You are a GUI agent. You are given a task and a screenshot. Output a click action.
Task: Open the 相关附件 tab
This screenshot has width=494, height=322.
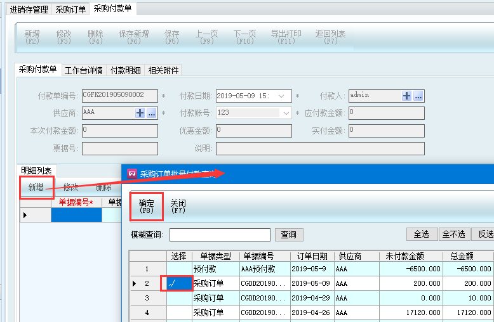point(163,70)
